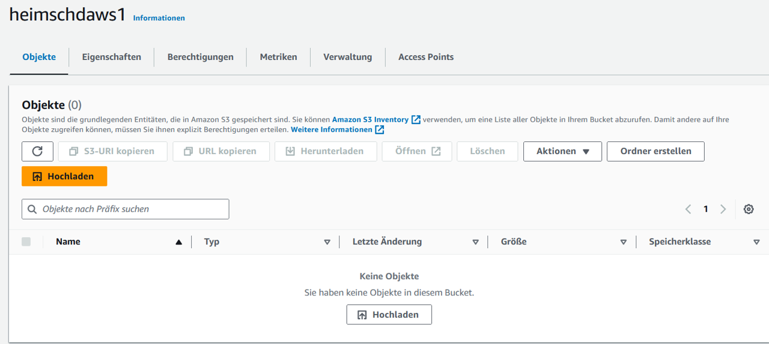Go to previous page arrow
The image size is (769, 344).
[x=688, y=209]
